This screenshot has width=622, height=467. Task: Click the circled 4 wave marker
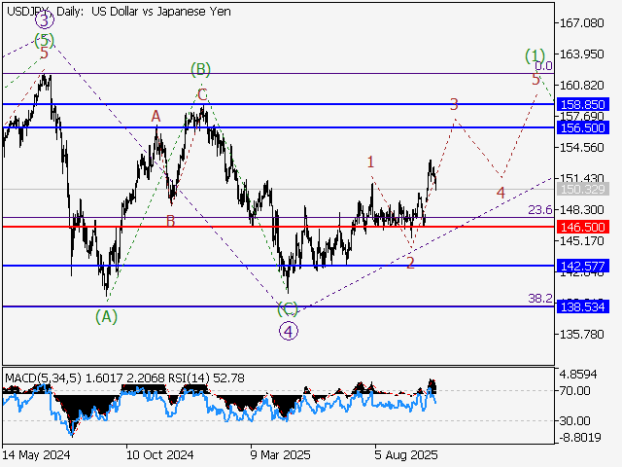pyautogui.click(x=288, y=331)
